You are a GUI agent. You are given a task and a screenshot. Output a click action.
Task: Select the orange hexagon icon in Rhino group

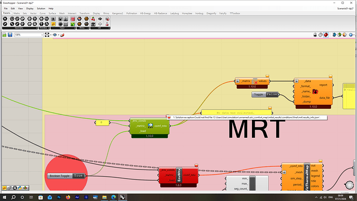pyautogui.click(x=86, y=19)
